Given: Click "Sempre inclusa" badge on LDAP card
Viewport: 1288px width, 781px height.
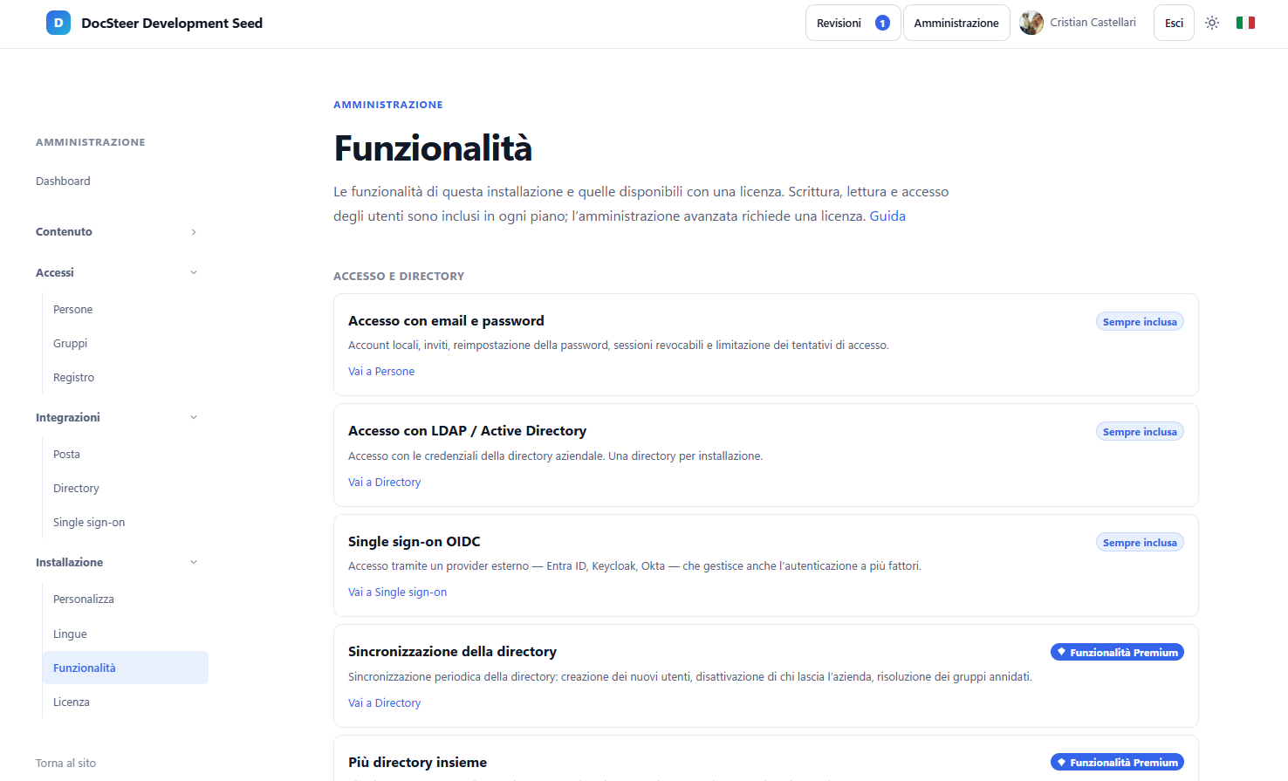Looking at the screenshot, I should pyautogui.click(x=1140, y=432).
